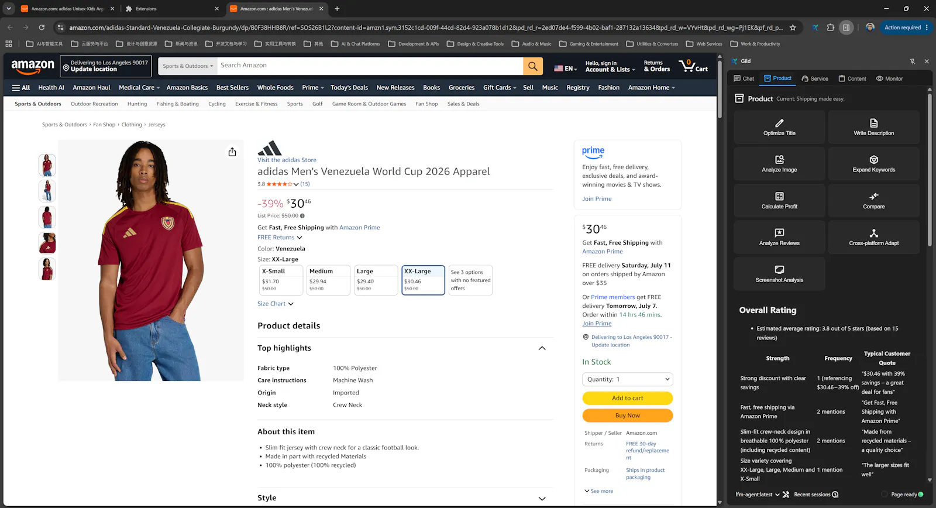936x508 pixels.
Task: Open the Calculate Profit tool
Action: [x=779, y=201]
